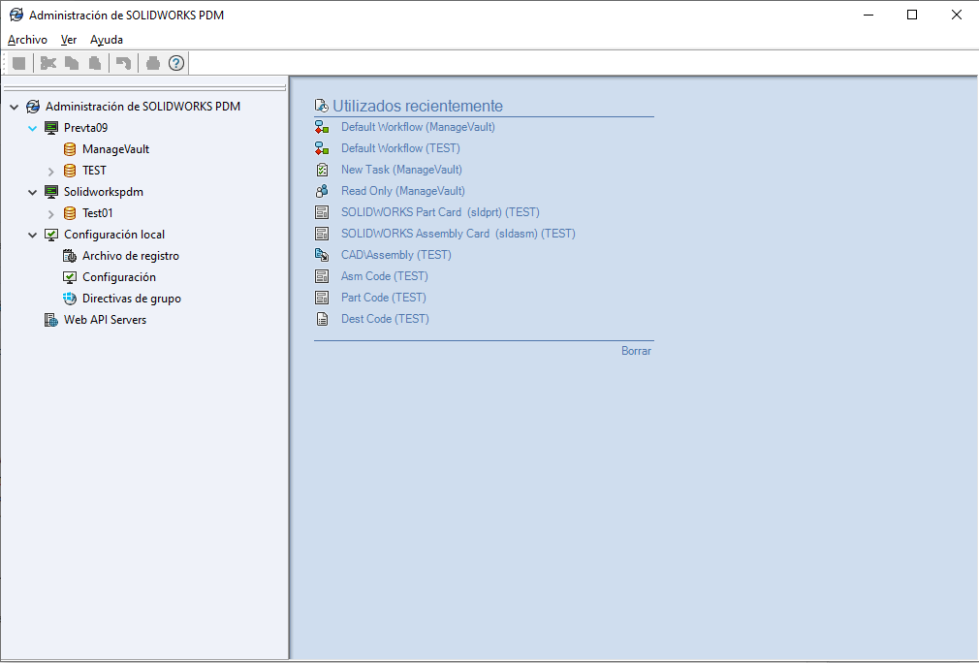Click the Default Workflow (TEST) workflow icon

pos(322,148)
